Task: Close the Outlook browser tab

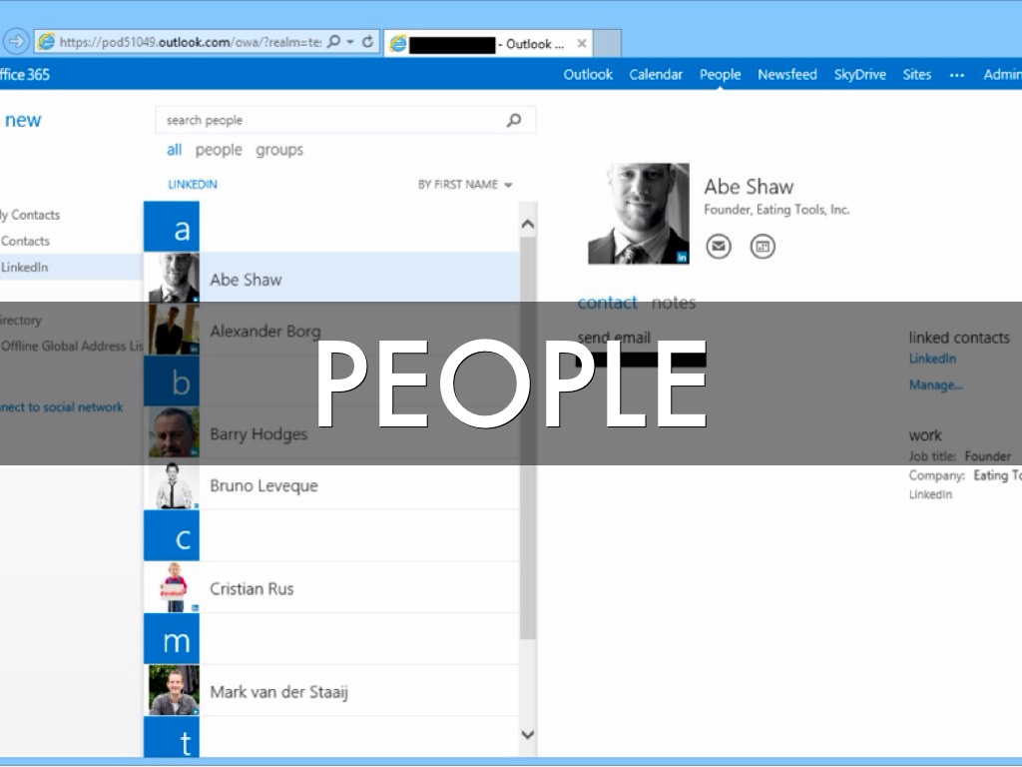Action: (582, 44)
